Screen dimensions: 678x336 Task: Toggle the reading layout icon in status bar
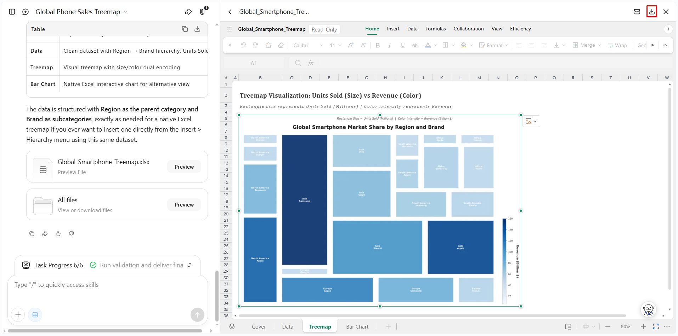pos(568,326)
